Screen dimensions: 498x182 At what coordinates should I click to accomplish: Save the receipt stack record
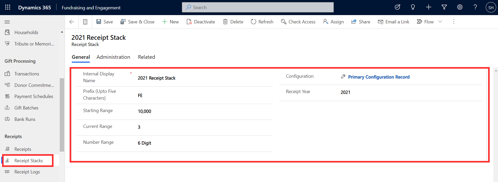pyautogui.click(x=104, y=22)
